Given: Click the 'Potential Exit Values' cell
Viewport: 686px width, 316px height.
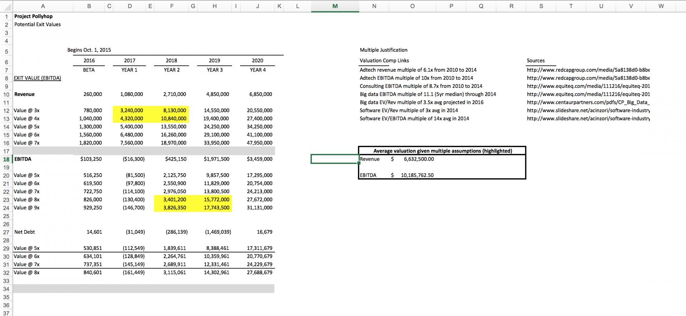Looking at the screenshot, I should 38,25.
